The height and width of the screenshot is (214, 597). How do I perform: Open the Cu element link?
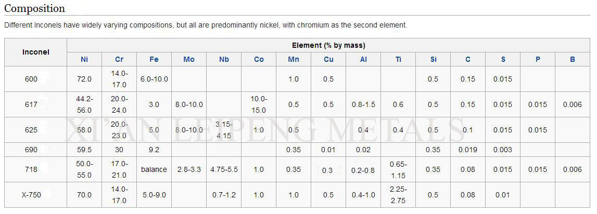[328, 59]
